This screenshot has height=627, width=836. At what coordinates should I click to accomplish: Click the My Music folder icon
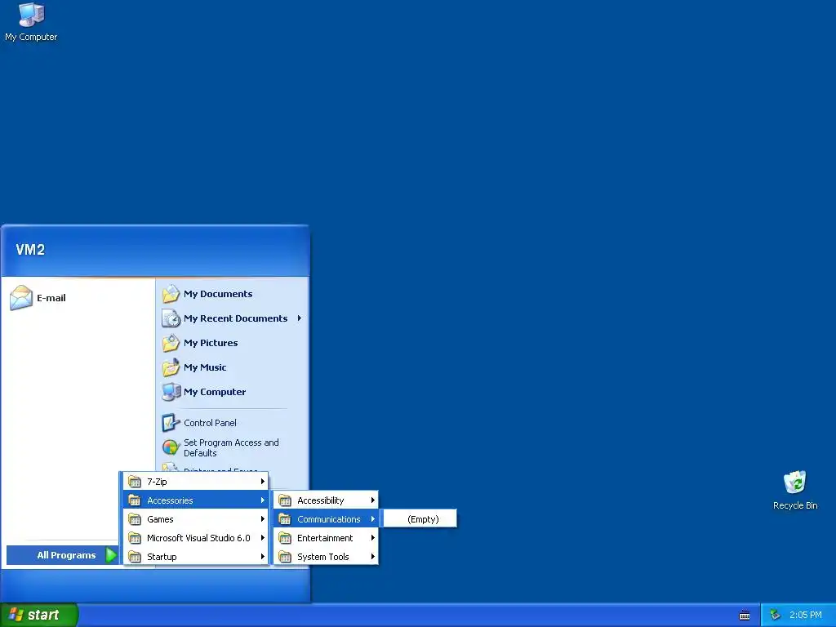pos(171,367)
